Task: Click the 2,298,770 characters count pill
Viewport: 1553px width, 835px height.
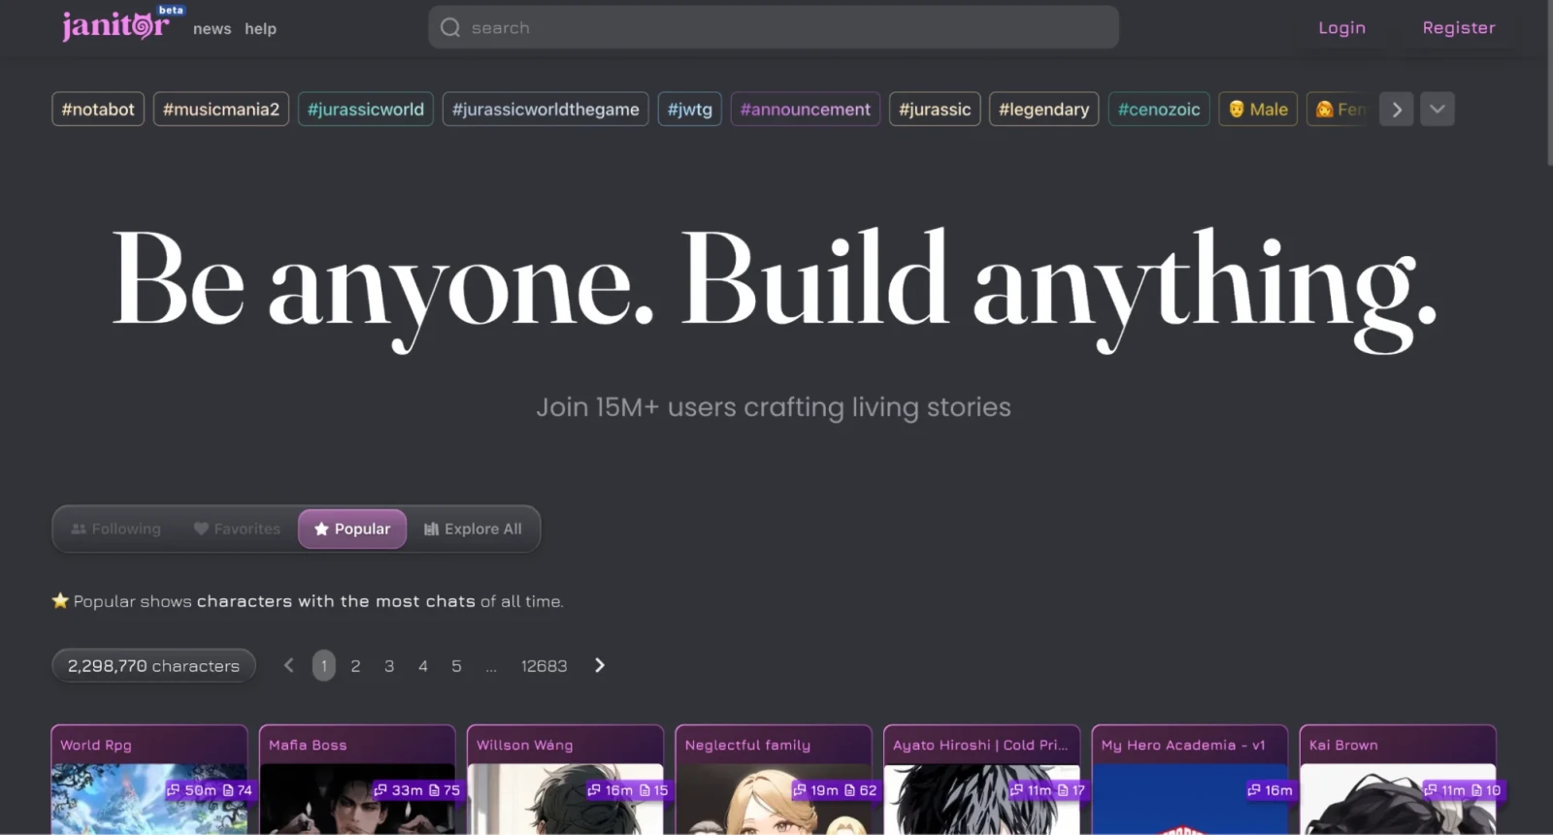Action: (x=153, y=665)
